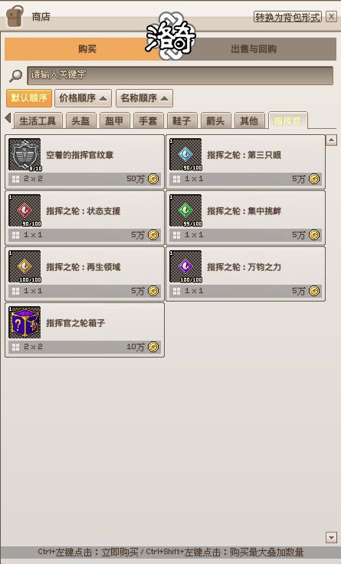This screenshot has height=564, width=341.
Task: Click the blue 第三只眼 wheel icon
Action: (x=185, y=154)
